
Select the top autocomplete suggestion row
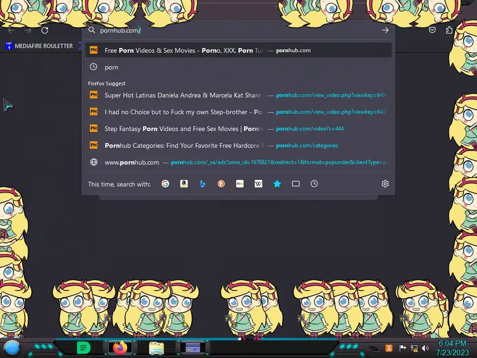coord(238,50)
